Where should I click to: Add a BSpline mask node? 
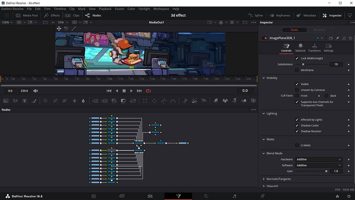click(173, 101)
